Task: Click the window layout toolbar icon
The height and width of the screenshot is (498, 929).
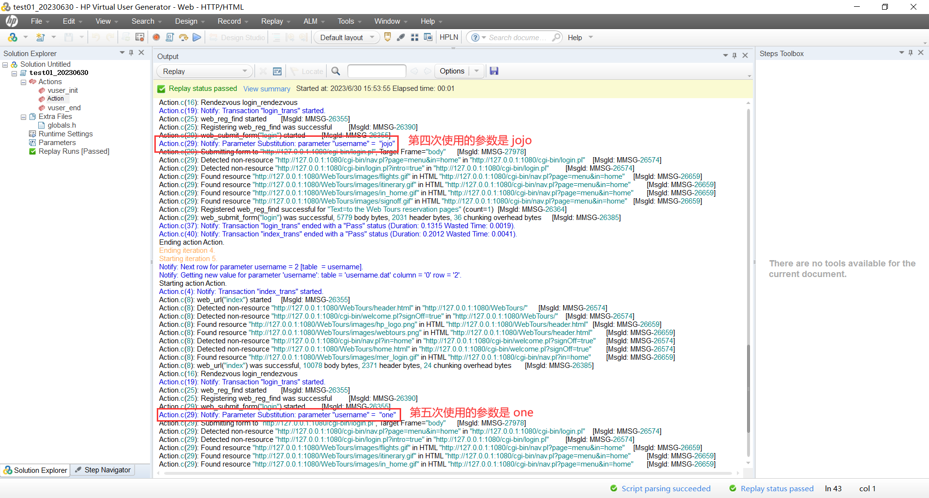Action: [428, 37]
